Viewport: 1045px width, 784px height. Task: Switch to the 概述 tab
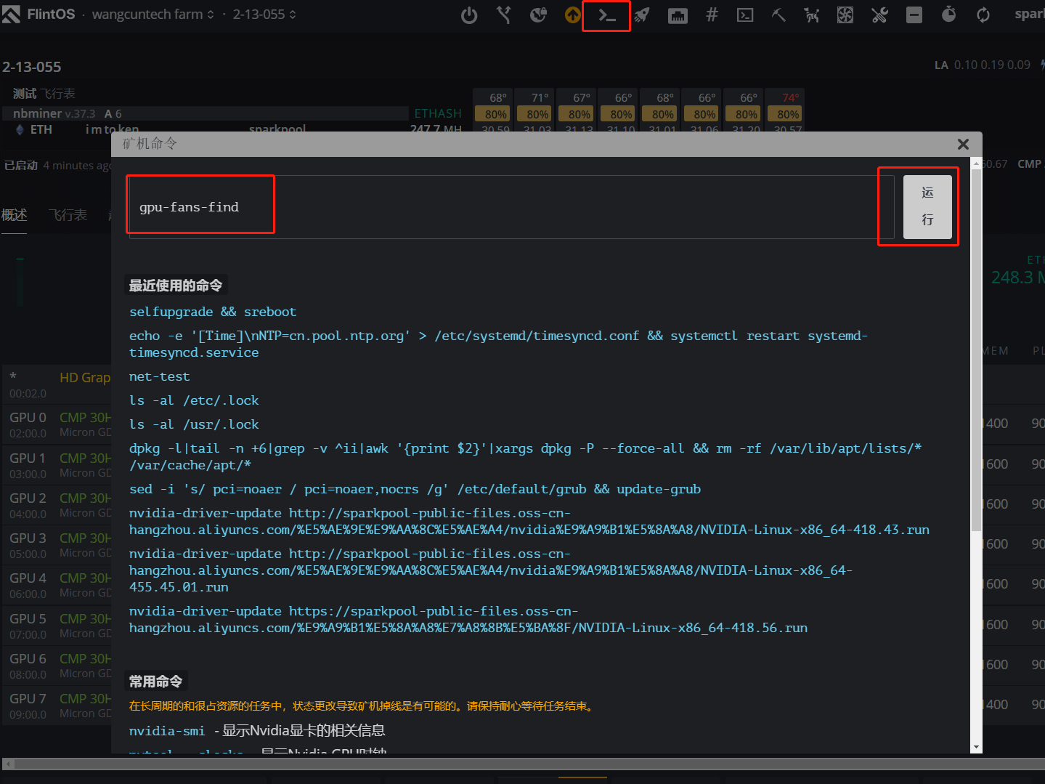(14, 214)
